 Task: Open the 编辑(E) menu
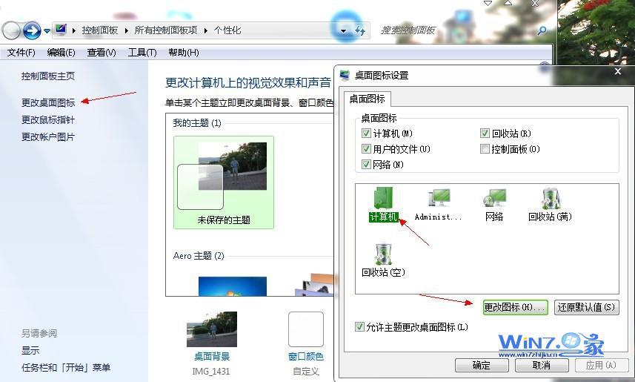(61, 53)
